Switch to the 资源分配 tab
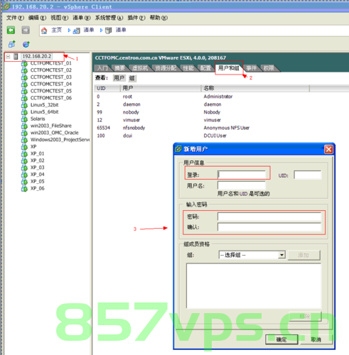This screenshot has height=355, width=349. tap(166, 68)
